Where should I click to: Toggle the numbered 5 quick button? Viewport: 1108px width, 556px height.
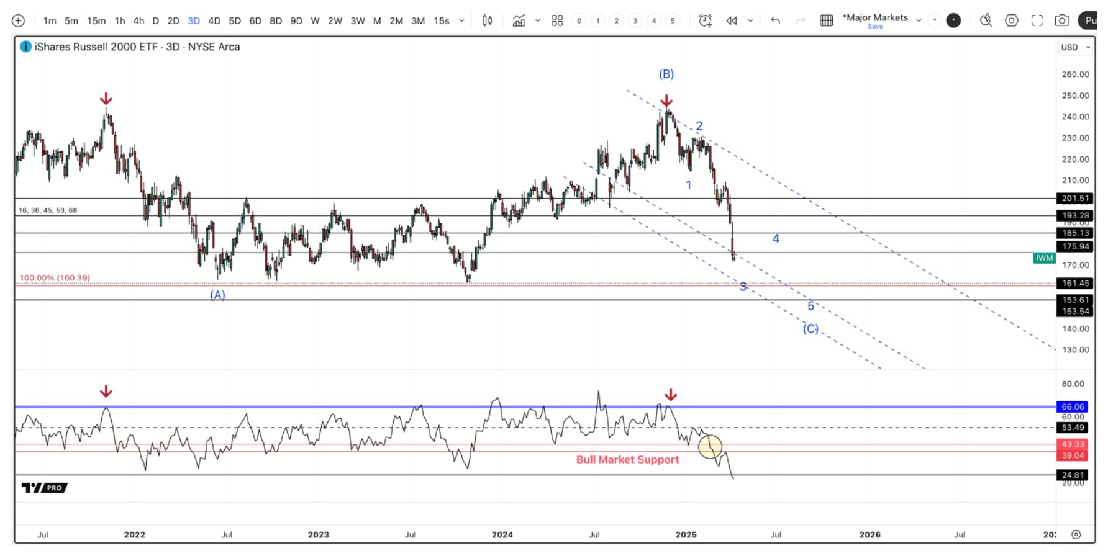(673, 20)
